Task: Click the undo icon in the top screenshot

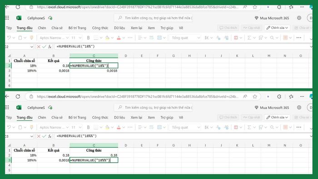Action: 9,38
